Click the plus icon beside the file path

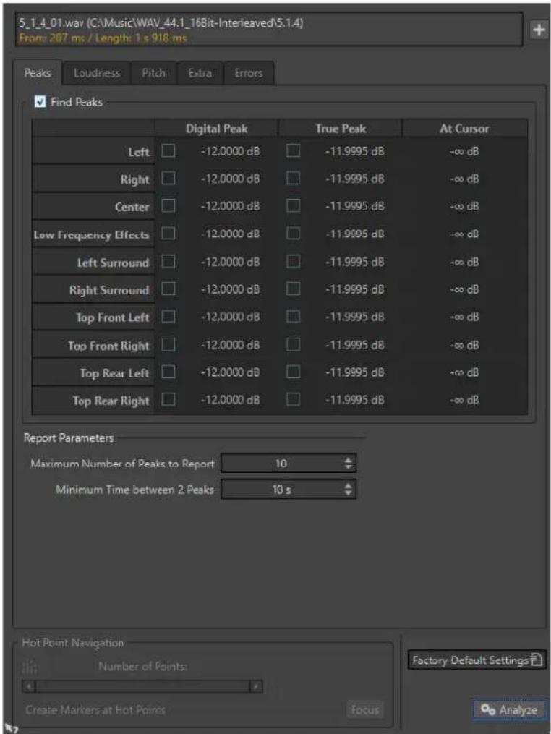coord(539,30)
